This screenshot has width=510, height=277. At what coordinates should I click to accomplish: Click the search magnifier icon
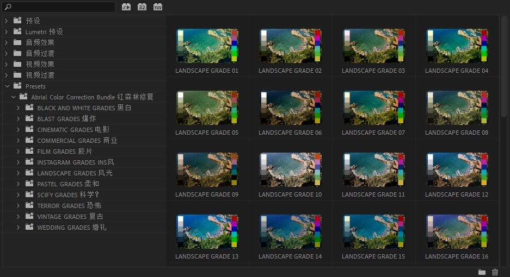8,7
